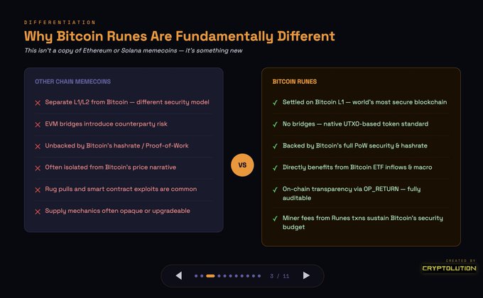Image resolution: width=483 pixels, height=298 pixels.
Task: Click red X beside Rug pulls row
Action: pyautogui.click(x=38, y=189)
